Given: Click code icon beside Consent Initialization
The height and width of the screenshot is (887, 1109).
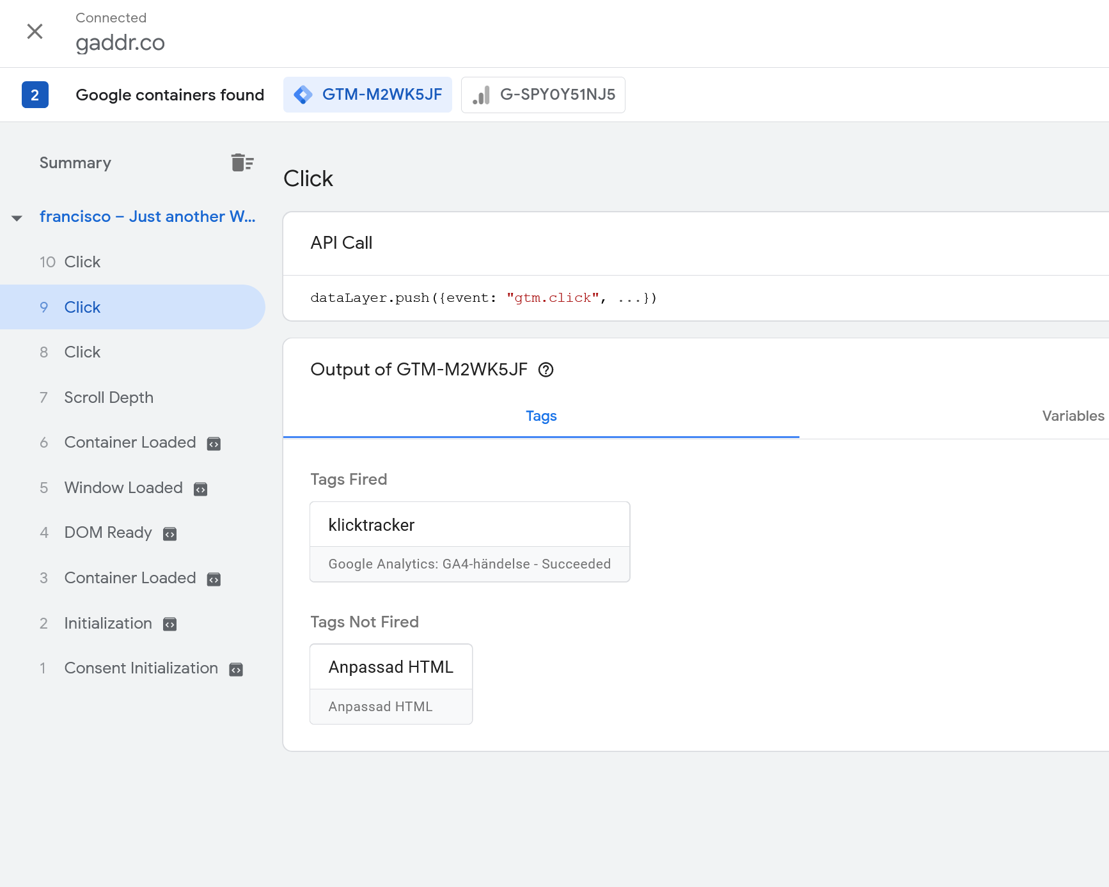Looking at the screenshot, I should tap(236, 670).
